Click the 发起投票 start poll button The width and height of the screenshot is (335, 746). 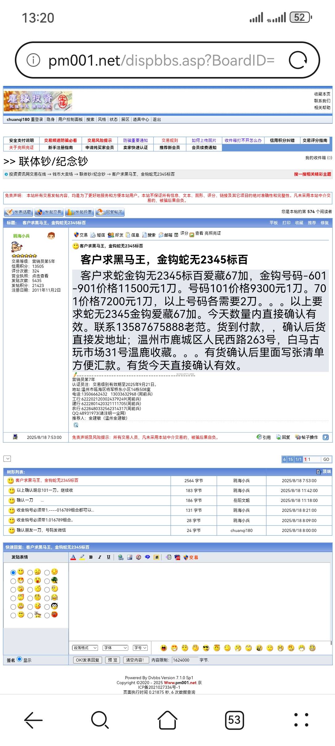(79, 212)
